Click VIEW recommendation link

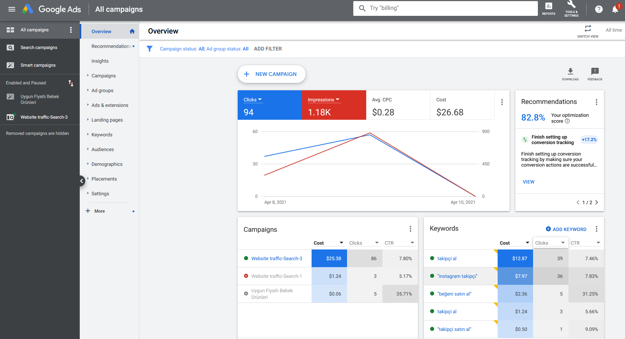(529, 182)
